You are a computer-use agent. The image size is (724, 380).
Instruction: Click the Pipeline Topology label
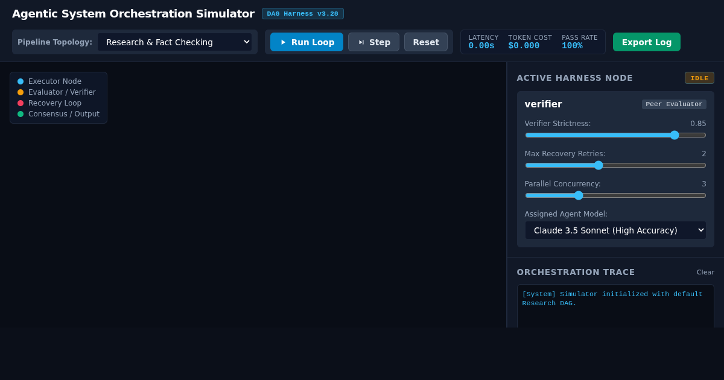(55, 42)
